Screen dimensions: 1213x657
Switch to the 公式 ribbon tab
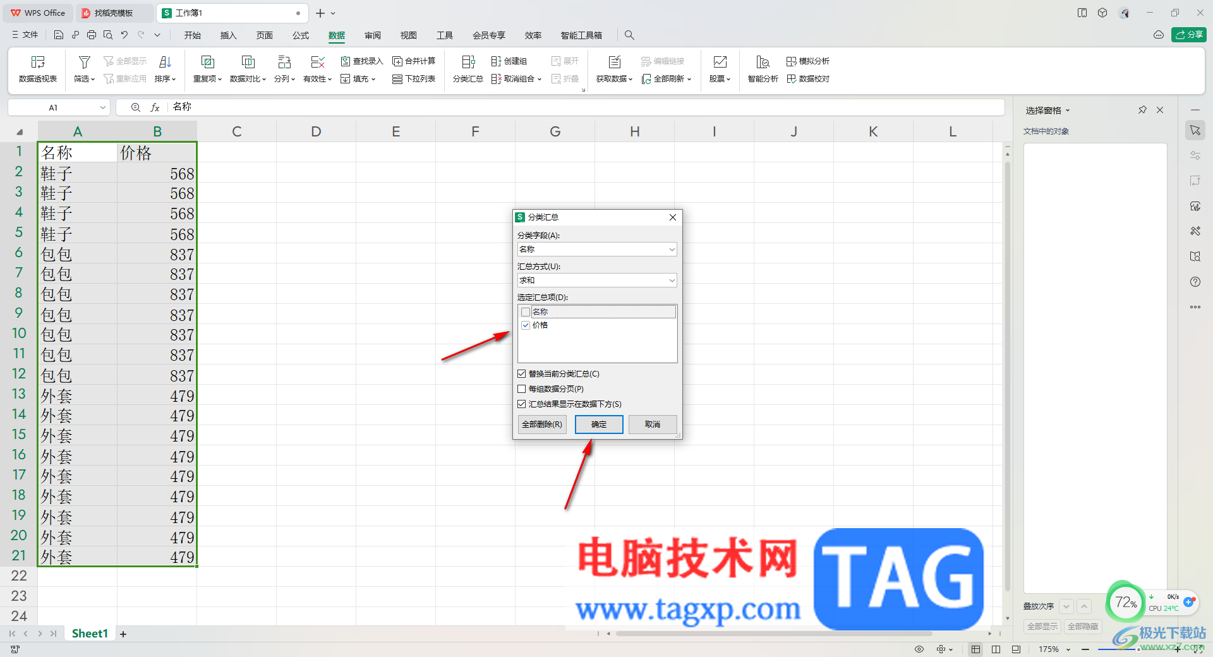[301, 35]
